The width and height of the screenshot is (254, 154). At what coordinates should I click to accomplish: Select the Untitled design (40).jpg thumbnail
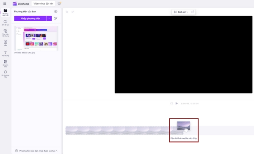pos(36,38)
